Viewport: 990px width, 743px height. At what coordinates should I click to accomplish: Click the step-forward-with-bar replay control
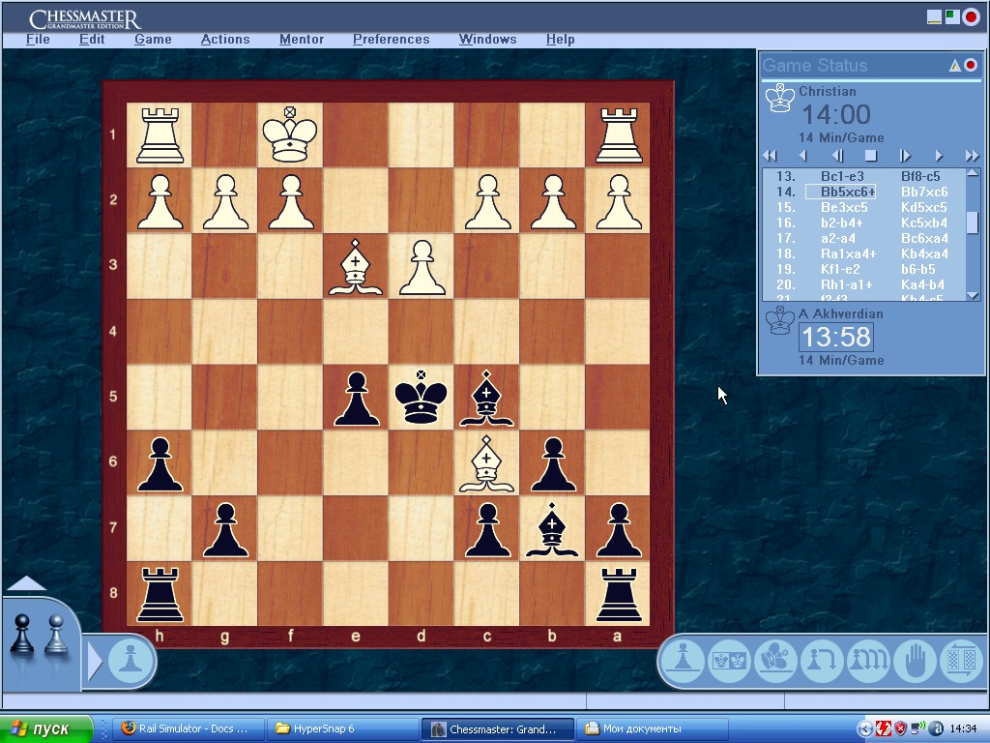point(905,156)
